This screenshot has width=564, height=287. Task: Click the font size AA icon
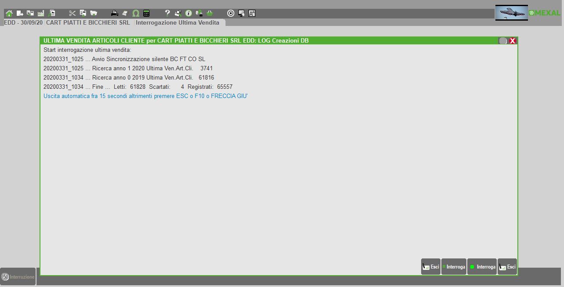252,13
